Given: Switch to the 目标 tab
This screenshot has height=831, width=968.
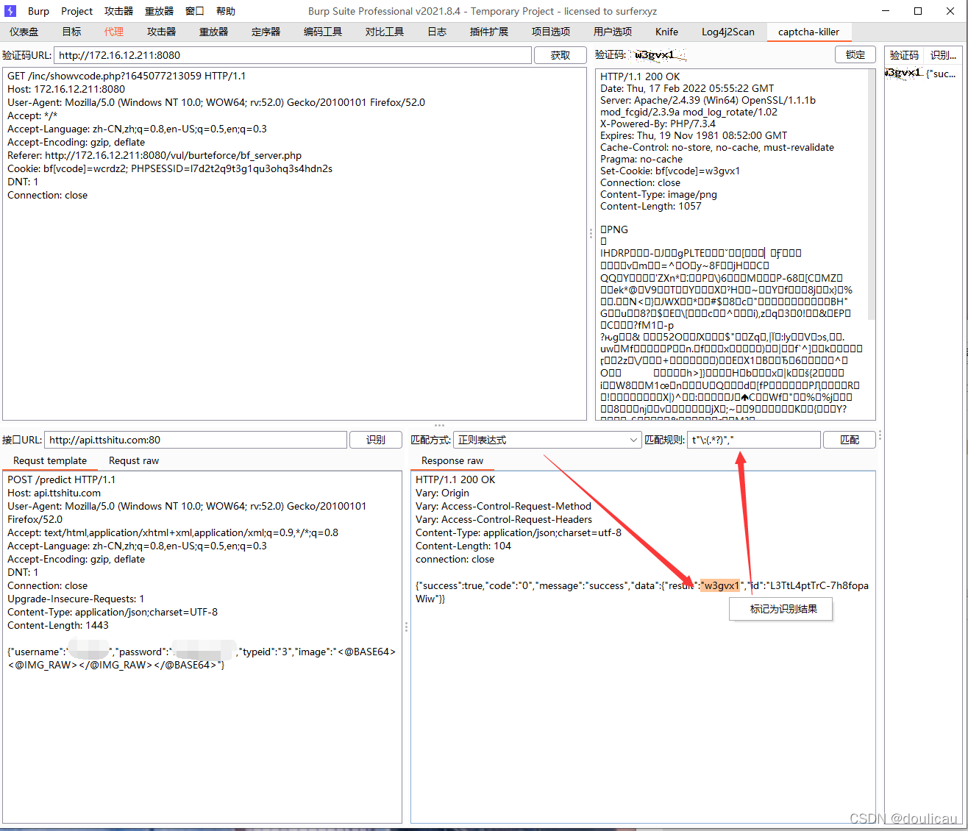Looking at the screenshot, I should click(x=72, y=32).
